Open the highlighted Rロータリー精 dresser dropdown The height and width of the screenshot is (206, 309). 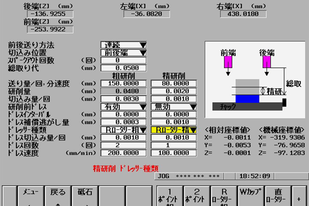coord(174,129)
